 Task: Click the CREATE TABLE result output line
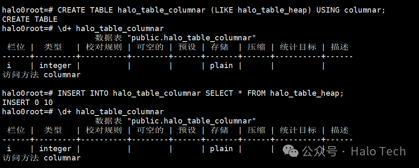coord(30,19)
